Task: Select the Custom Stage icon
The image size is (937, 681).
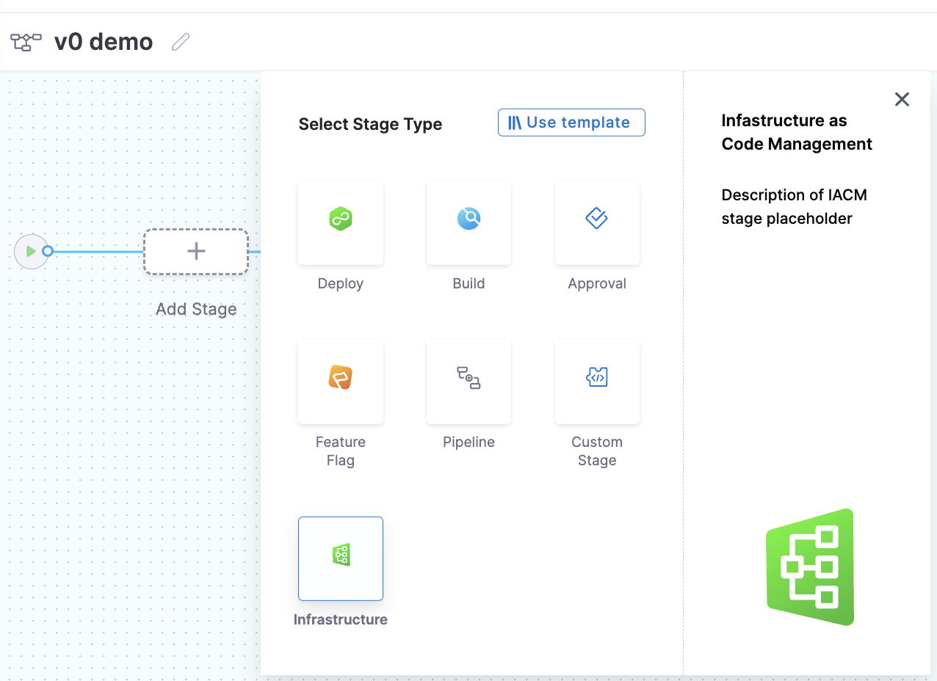Action: [597, 381]
